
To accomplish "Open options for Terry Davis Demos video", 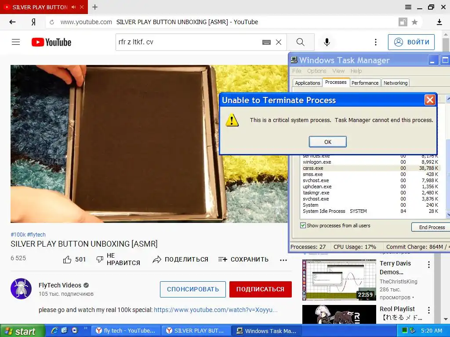I will [x=429, y=265].
